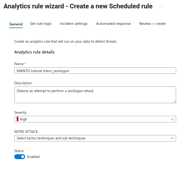Click the Severity field label

[20, 112]
